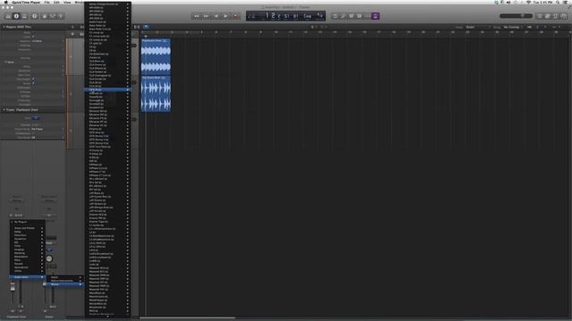
Task: Click the LCD position display
Action: tap(286, 16)
